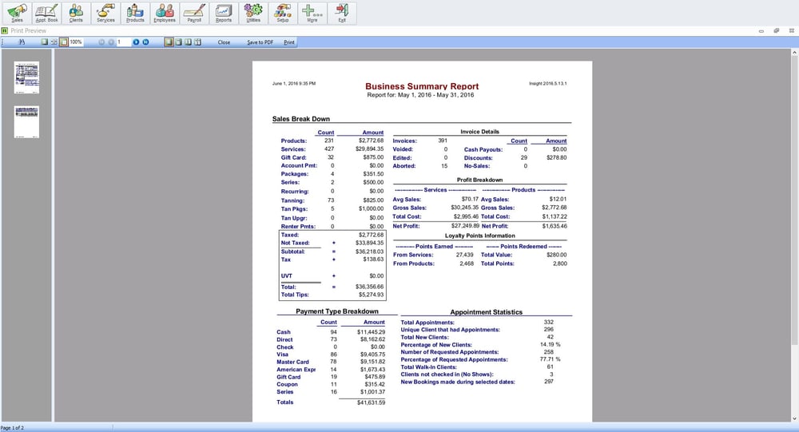The image size is (799, 432).
Task: Jump to the last page
Action: (145, 42)
